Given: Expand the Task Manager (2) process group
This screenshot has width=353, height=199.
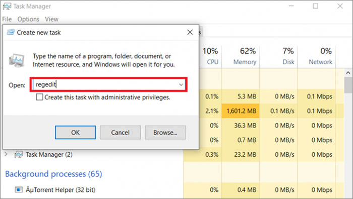Looking at the screenshot, I should point(6,154).
